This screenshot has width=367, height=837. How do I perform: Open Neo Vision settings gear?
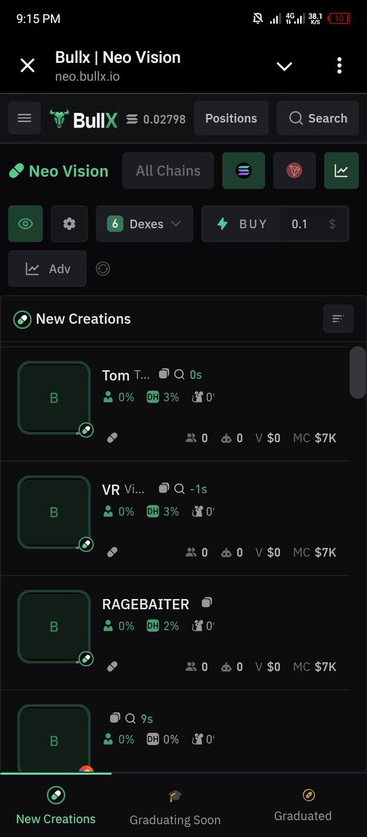click(x=69, y=224)
